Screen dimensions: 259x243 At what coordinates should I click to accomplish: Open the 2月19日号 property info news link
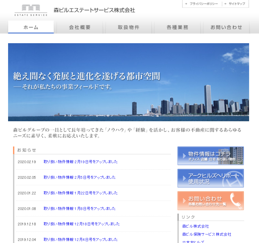[x=81, y=162]
